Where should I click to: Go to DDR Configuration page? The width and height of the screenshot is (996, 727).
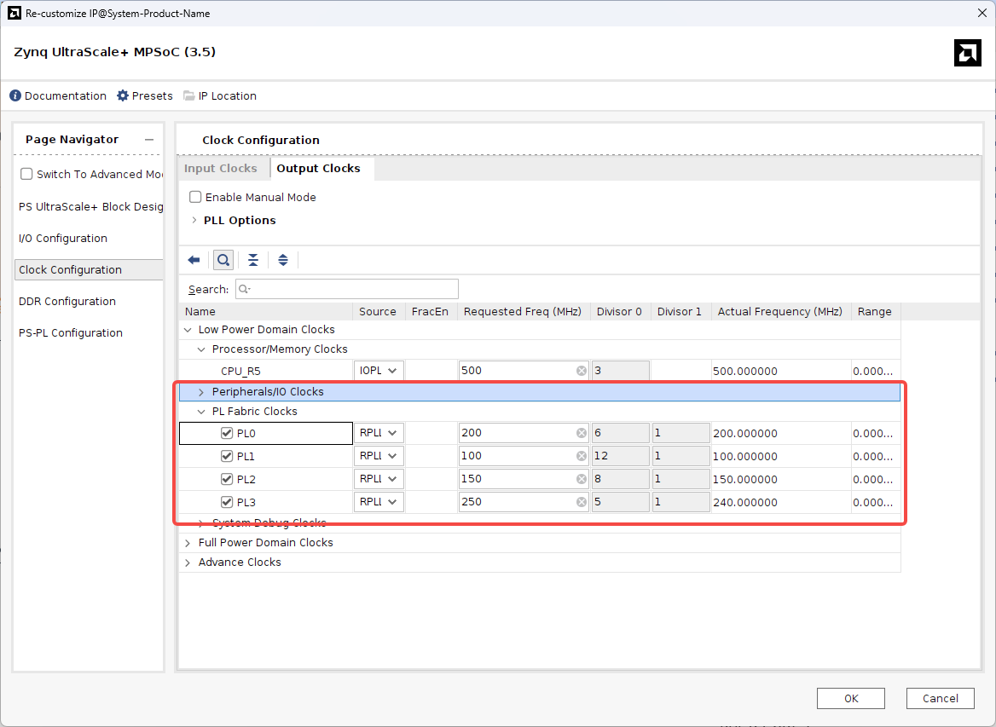pos(67,302)
